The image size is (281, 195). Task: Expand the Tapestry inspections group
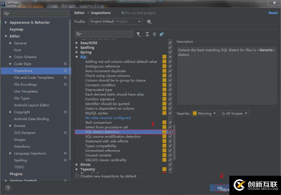pyautogui.click(x=77, y=169)
